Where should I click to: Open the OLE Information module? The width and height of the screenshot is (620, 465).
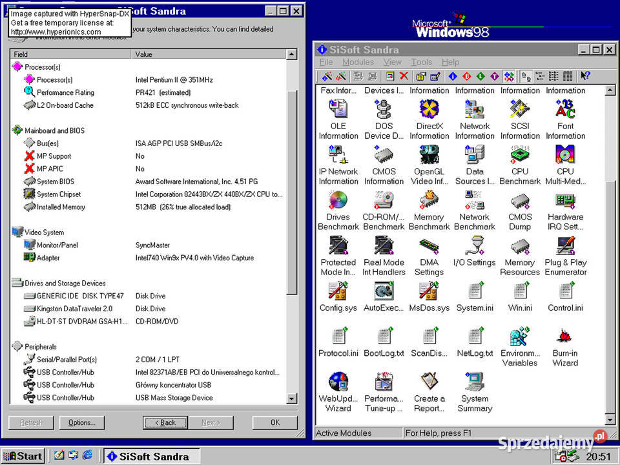click(338, 120)
